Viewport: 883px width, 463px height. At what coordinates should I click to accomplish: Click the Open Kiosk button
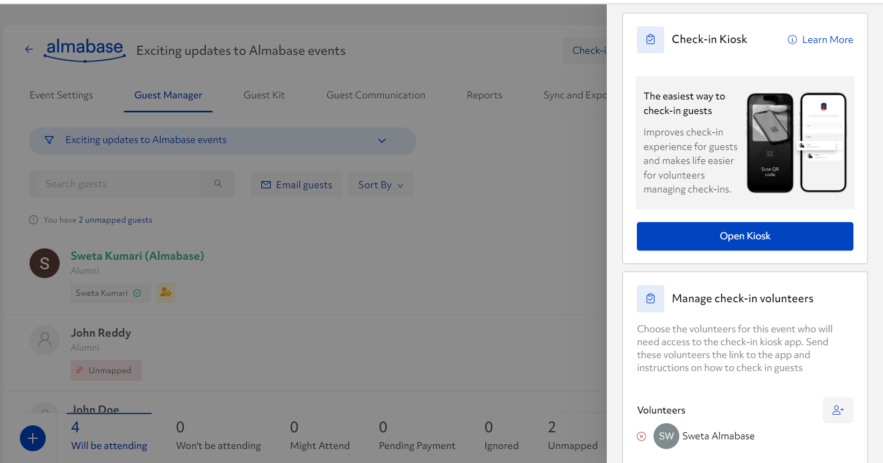point(745,236)
